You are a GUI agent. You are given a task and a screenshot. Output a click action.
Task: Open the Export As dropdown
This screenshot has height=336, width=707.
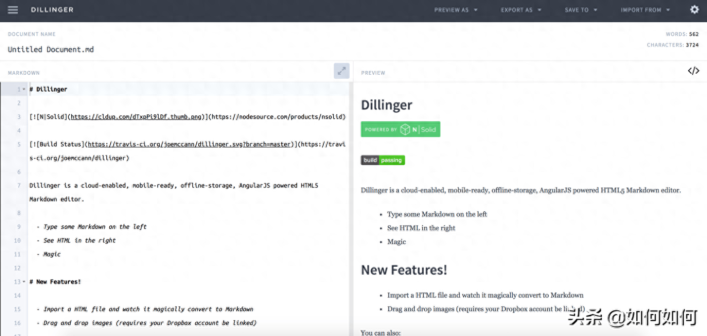point(521,10)
